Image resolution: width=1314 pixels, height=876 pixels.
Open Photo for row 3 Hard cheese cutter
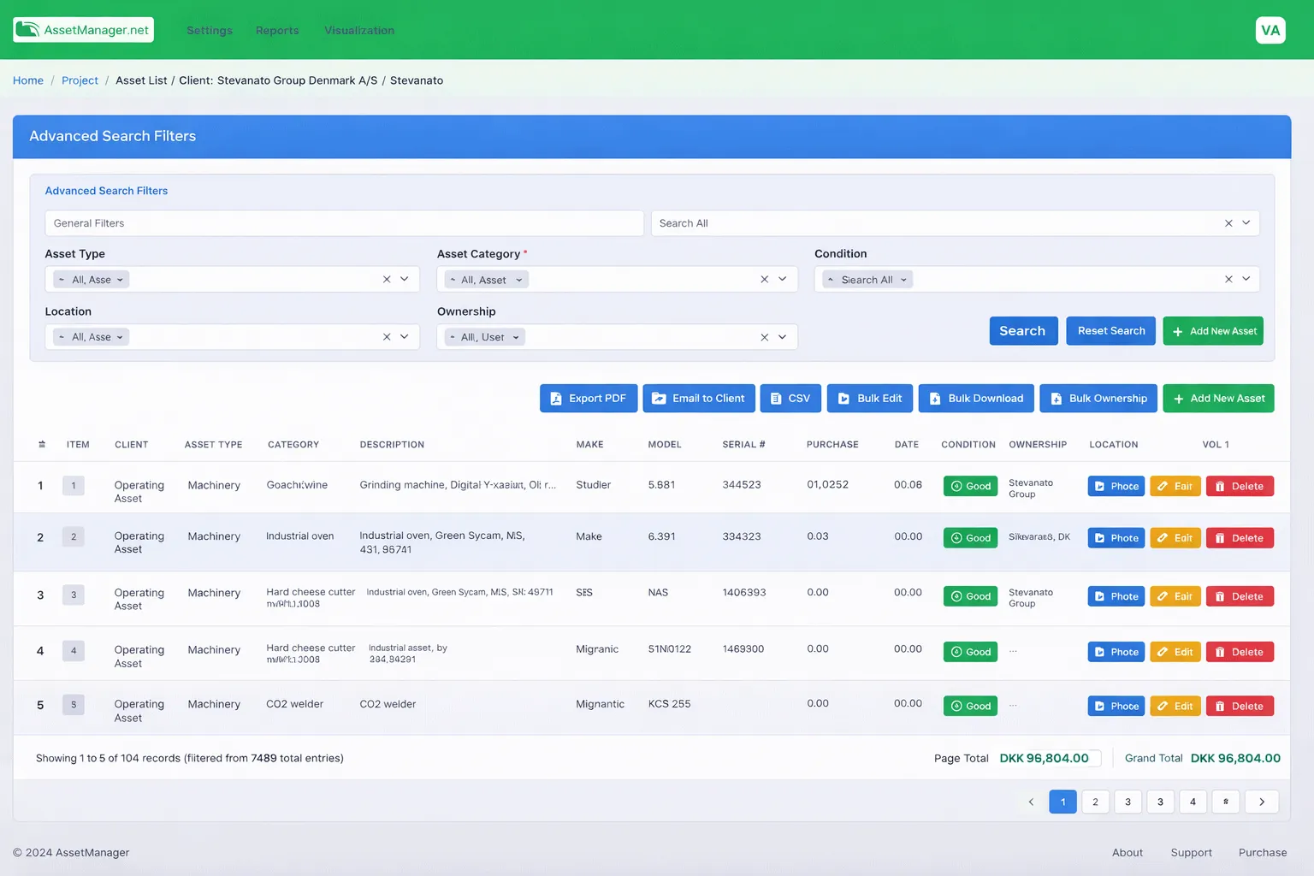tap(1116, 596)
